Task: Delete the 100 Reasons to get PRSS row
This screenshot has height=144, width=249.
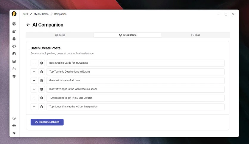Action: click(x=41, y=98)
